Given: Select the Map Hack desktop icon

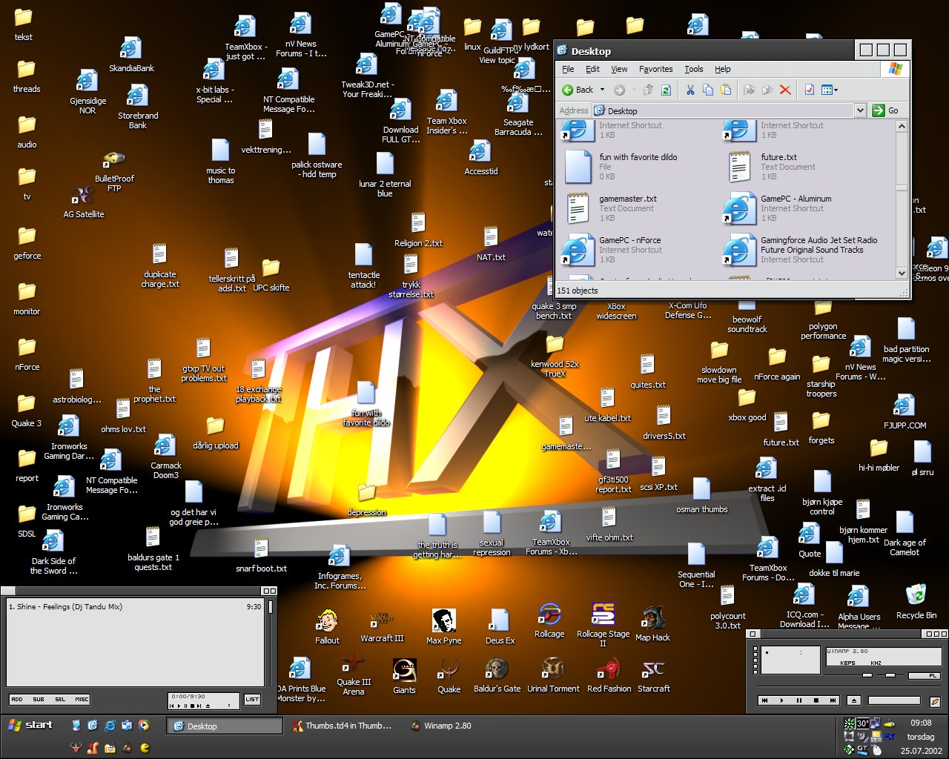Looking at the screenshot, I should pos(652,624).
